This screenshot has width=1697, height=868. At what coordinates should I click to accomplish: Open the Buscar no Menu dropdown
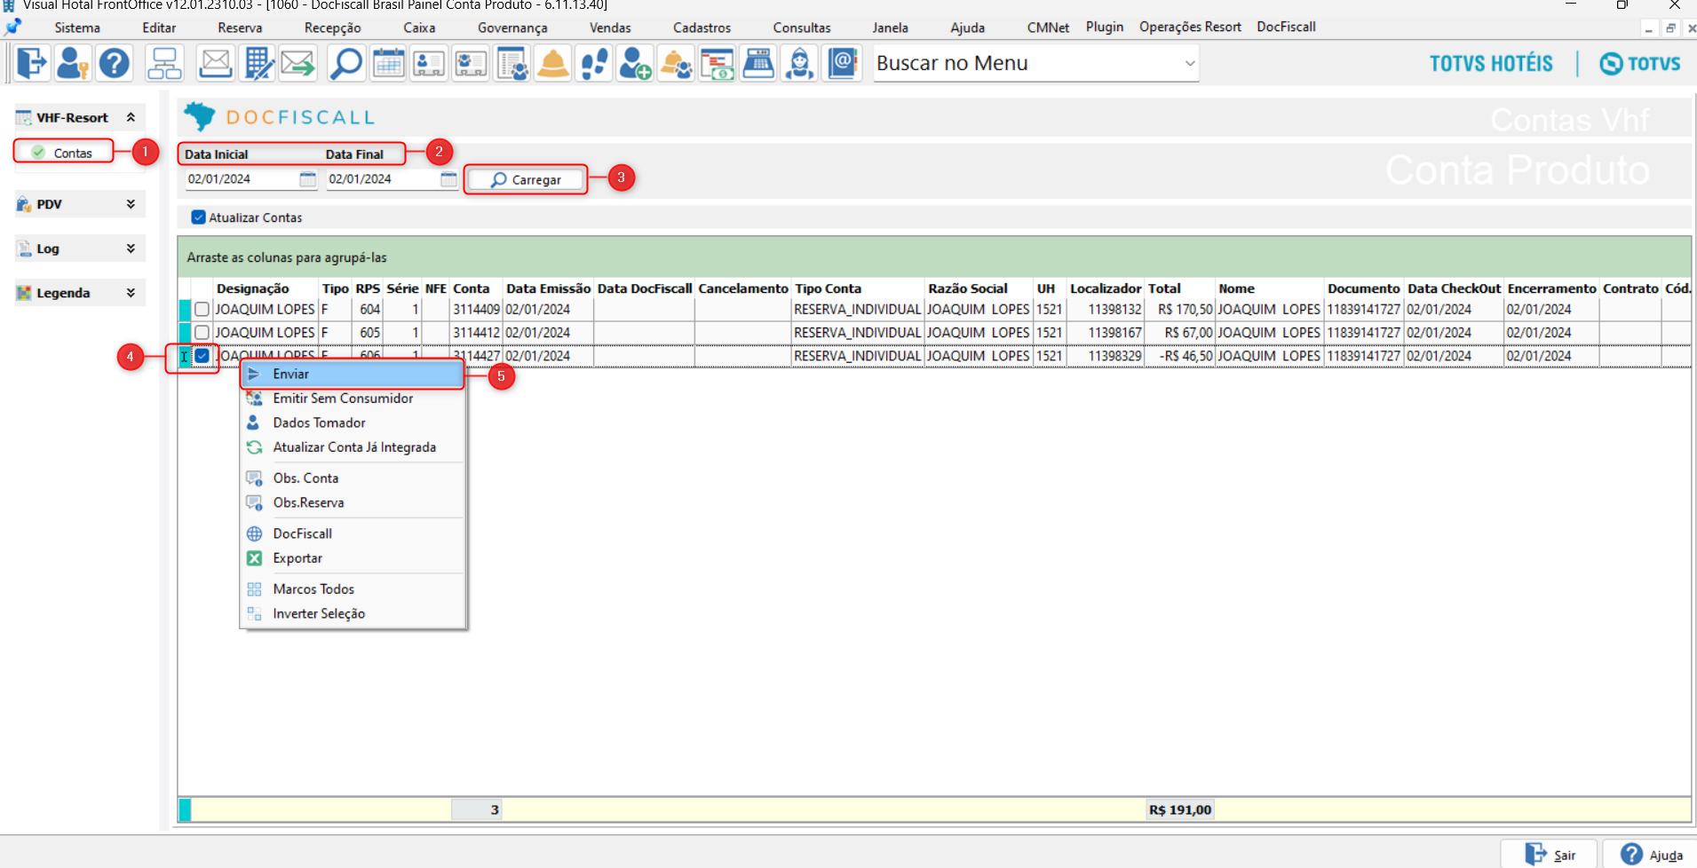1189,64
